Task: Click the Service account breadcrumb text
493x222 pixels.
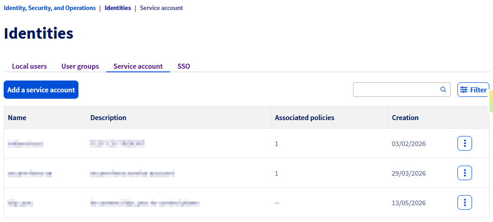Action: 161,8
